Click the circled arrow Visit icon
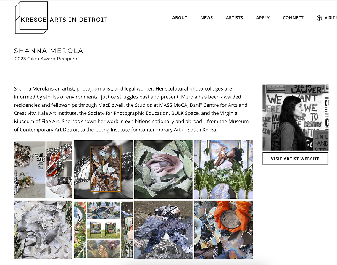Screen dimensions: 337x265 point(319,18)
